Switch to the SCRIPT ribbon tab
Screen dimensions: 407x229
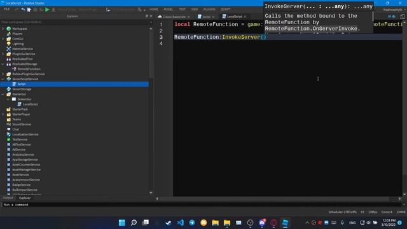[226, 10]
